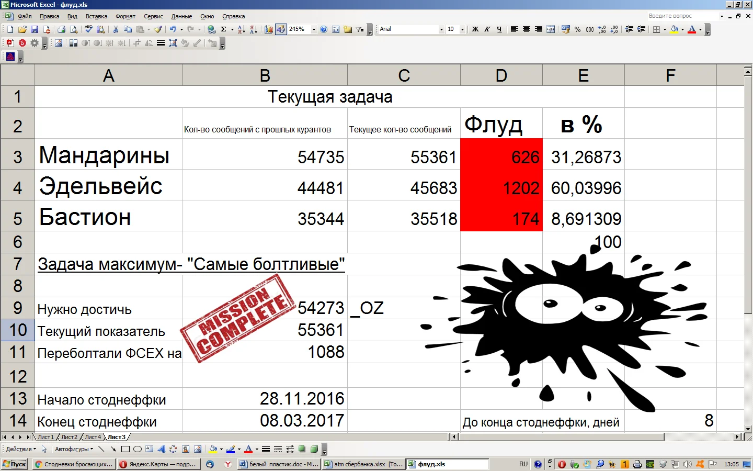Screen dimensions: 753x471
Task: Cut the selection with scissors icon
Action: tap(116, 29)
